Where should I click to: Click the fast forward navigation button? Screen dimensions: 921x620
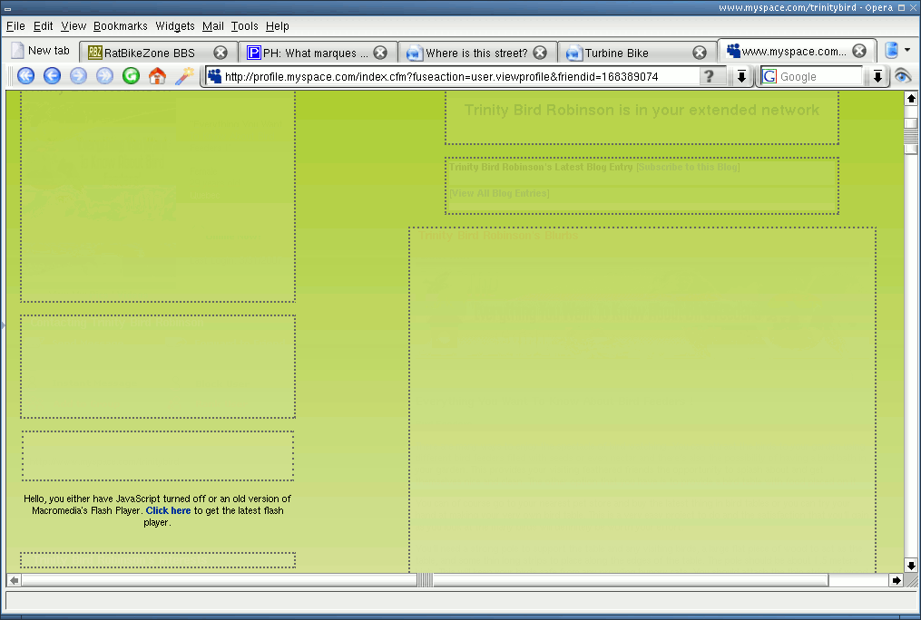pos(104,76)
